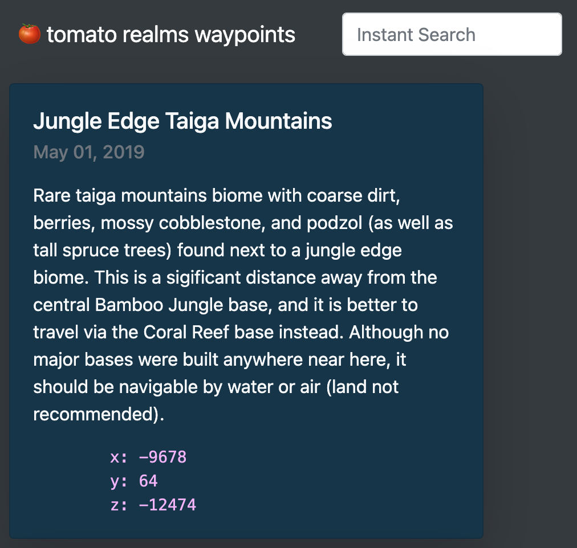Click the "x:" coordinate label
This screenshot has width=577, height=548.
click(119, 457)
